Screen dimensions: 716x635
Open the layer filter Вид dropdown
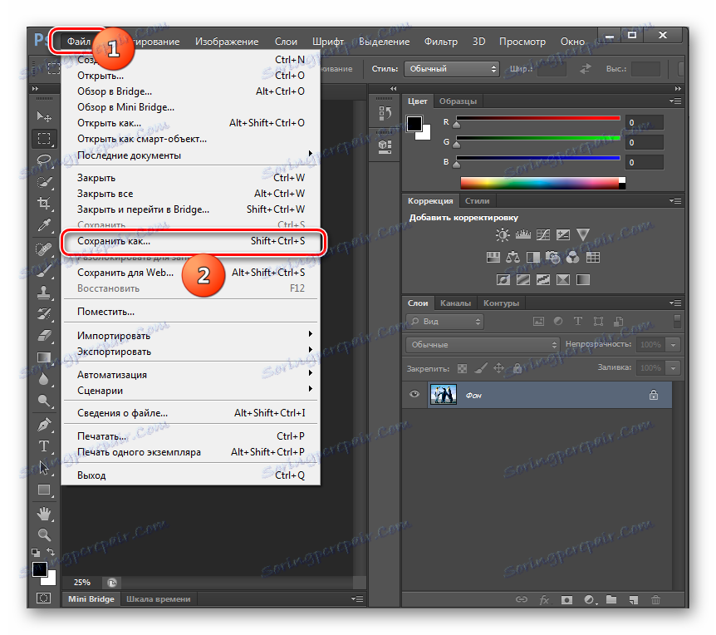444,322
